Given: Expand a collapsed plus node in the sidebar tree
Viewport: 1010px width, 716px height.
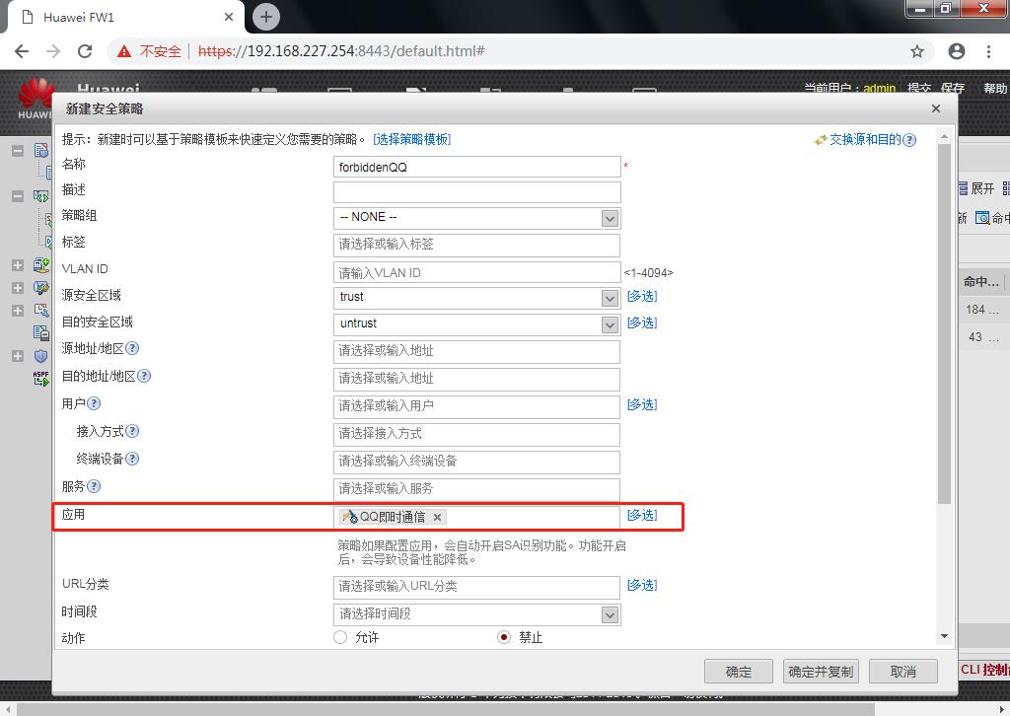Looking at the screenshot, I should point(16,264).
